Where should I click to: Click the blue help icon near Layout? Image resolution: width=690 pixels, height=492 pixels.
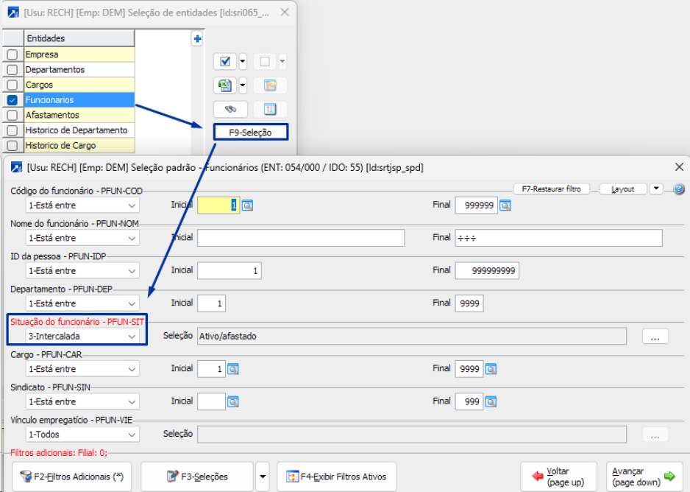pyautogui.click(x=678, y=189)
